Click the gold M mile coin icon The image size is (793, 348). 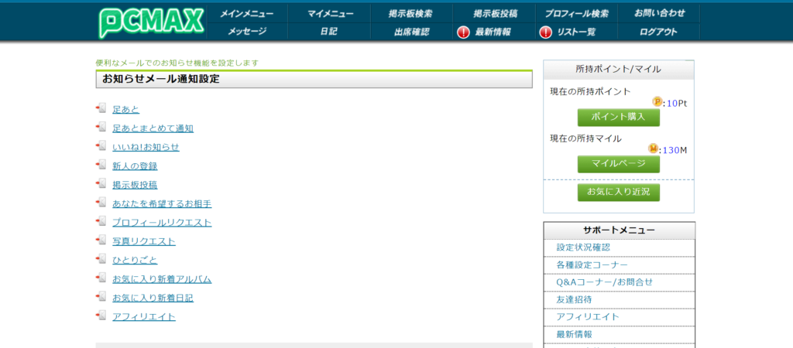[654, 148]
